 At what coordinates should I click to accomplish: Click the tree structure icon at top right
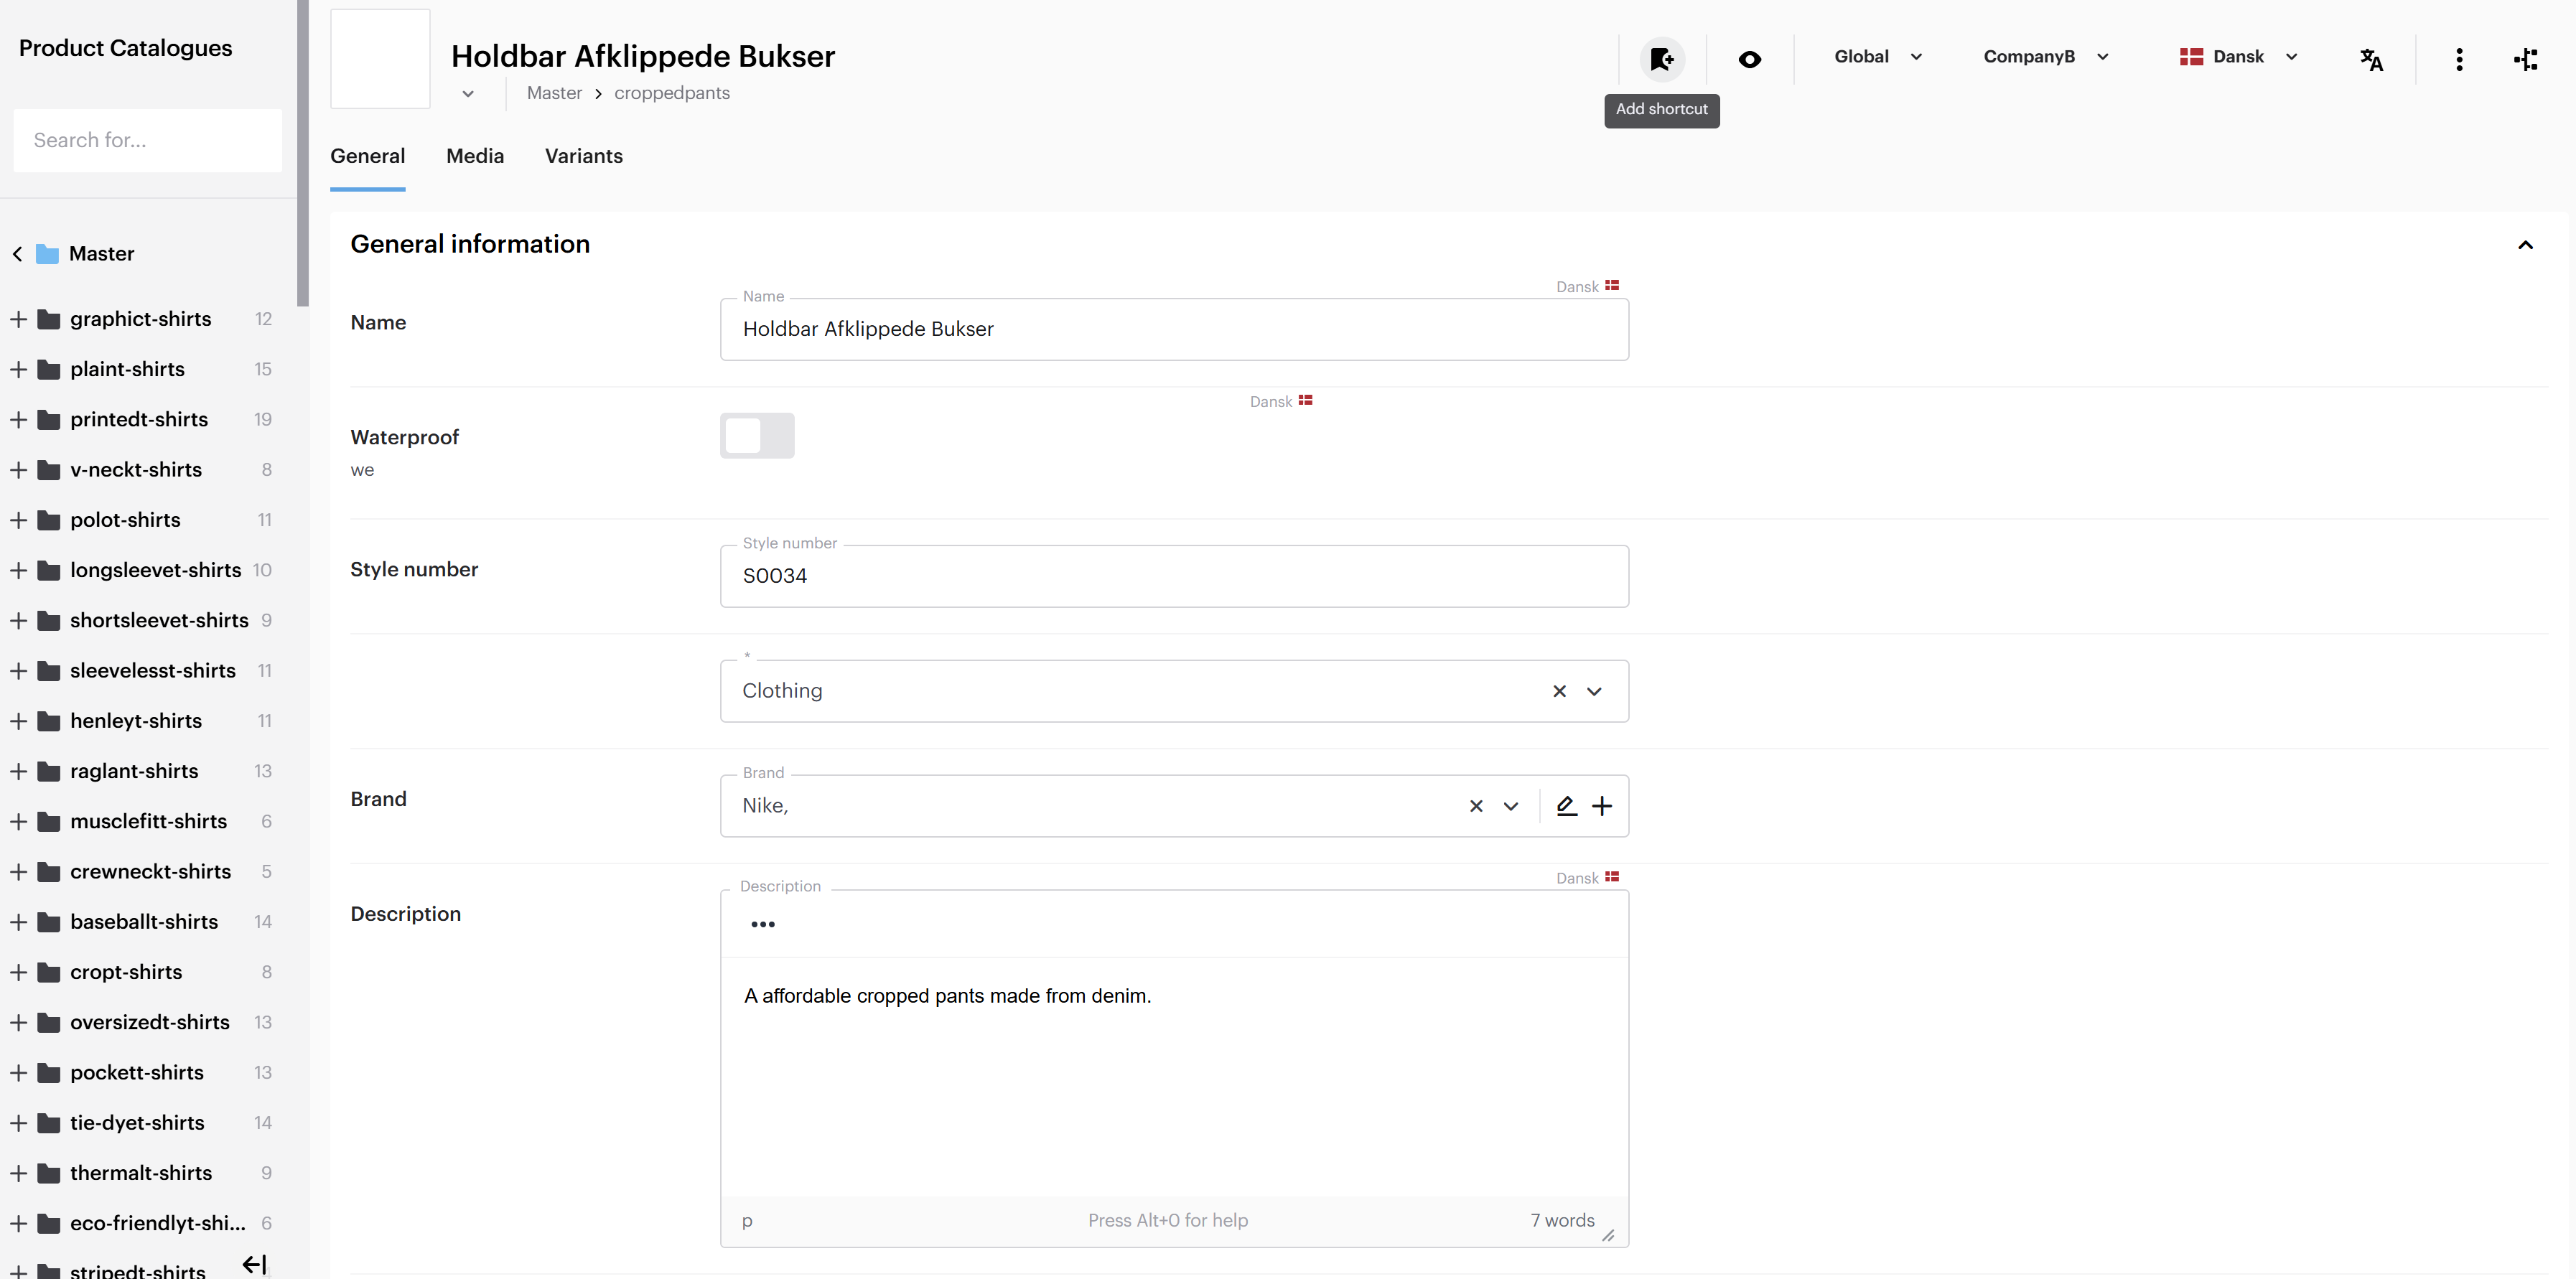pyautogui.click(x=2525, y=59)
